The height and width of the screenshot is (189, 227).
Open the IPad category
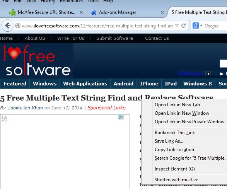[171, 83]
